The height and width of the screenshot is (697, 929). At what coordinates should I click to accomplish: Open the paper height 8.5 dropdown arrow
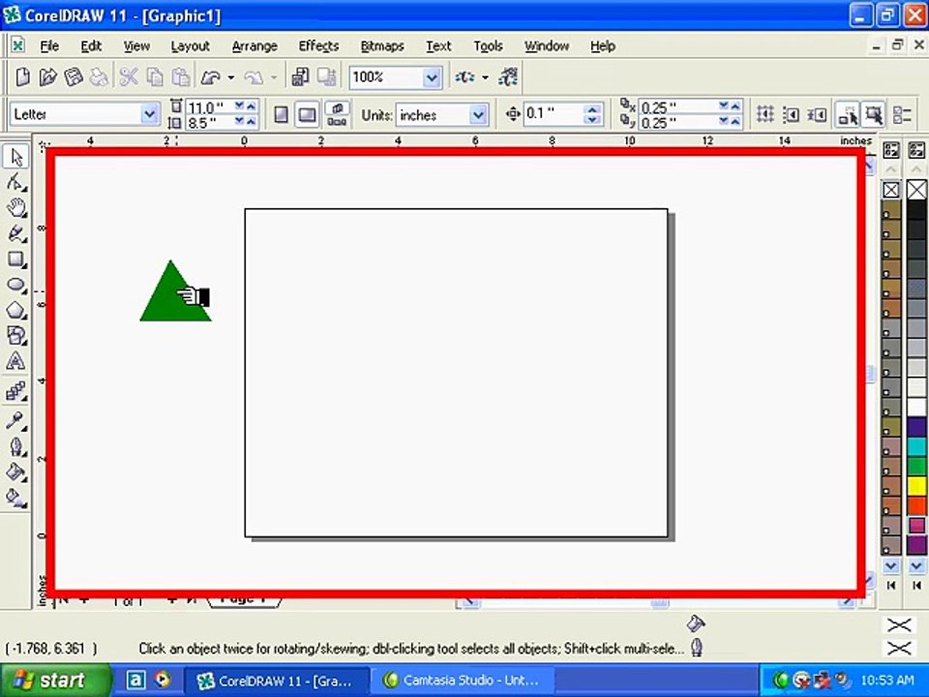pos(239,121)
